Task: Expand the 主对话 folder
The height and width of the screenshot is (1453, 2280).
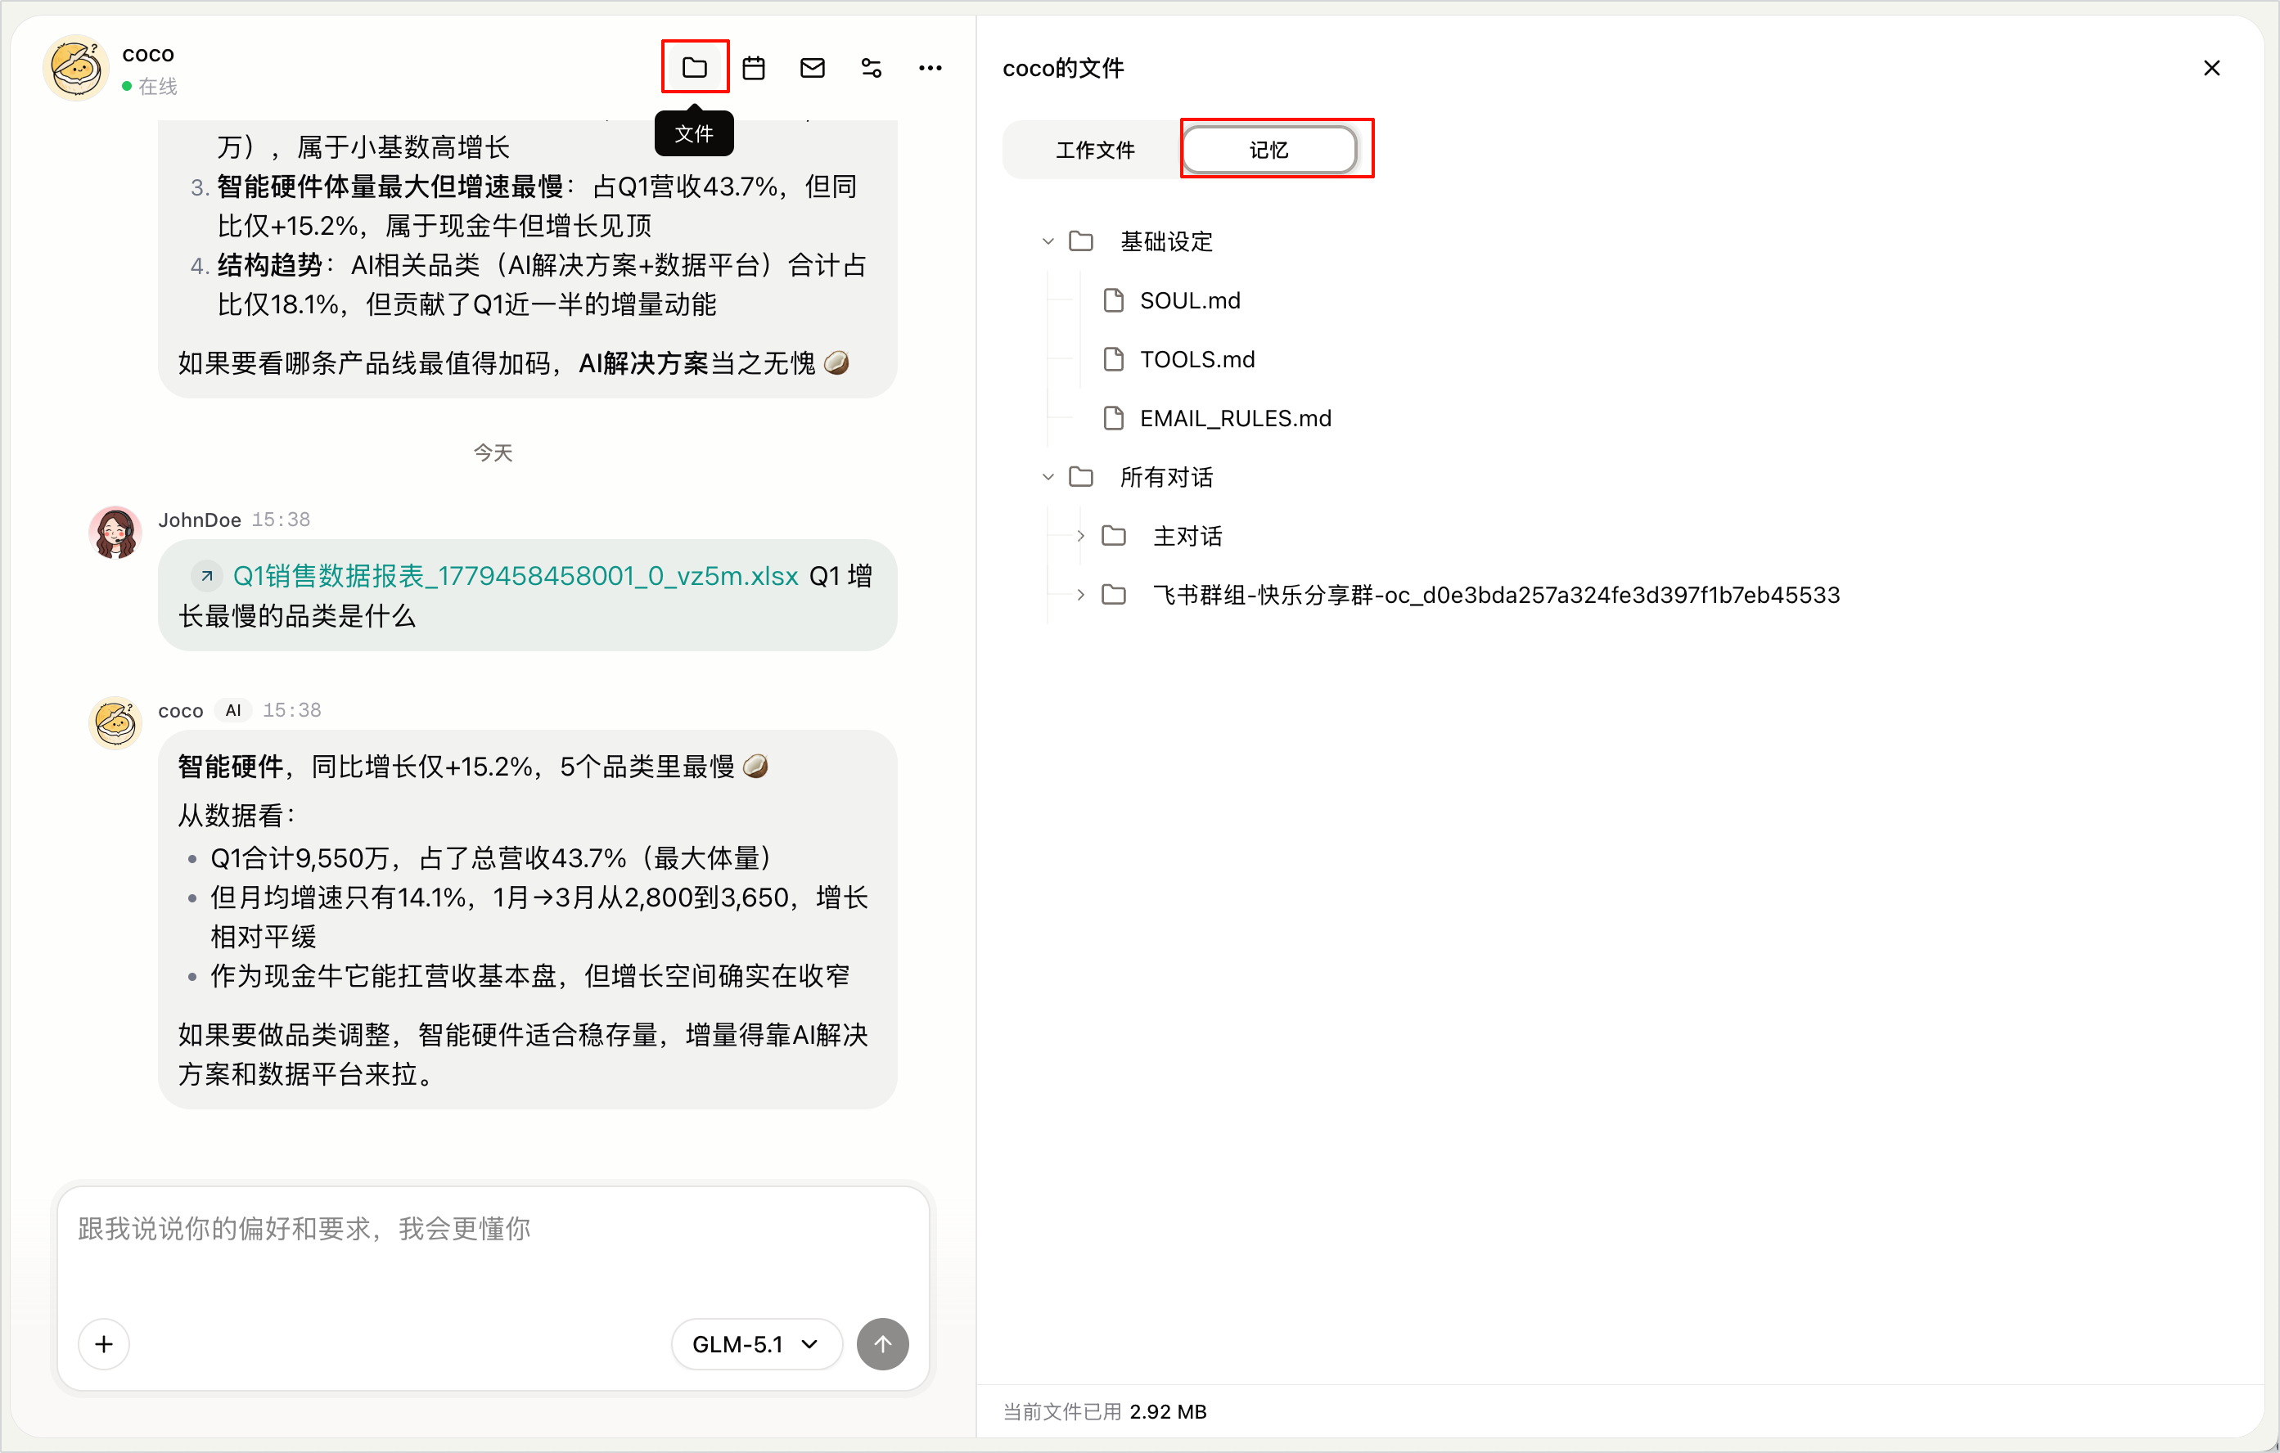Action: (x=1080, y=536)
